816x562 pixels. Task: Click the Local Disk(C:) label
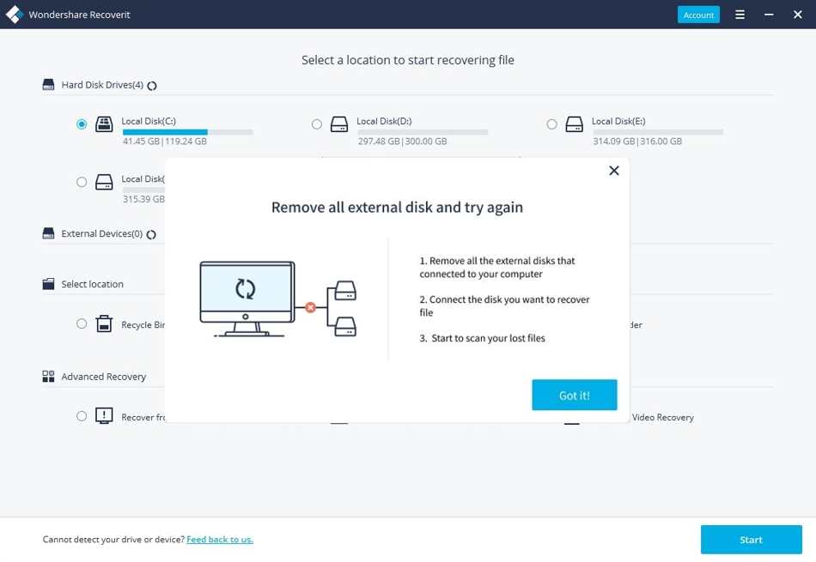(x=149, y=121)
